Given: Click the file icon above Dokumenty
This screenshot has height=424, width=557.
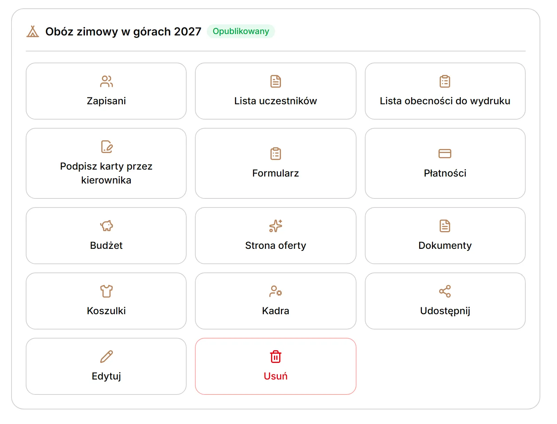Looking at the screenshot, I should (x=445, y=226).
